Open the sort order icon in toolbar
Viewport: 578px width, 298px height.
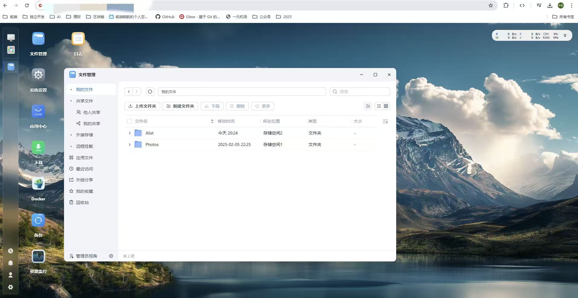[368, 106]
